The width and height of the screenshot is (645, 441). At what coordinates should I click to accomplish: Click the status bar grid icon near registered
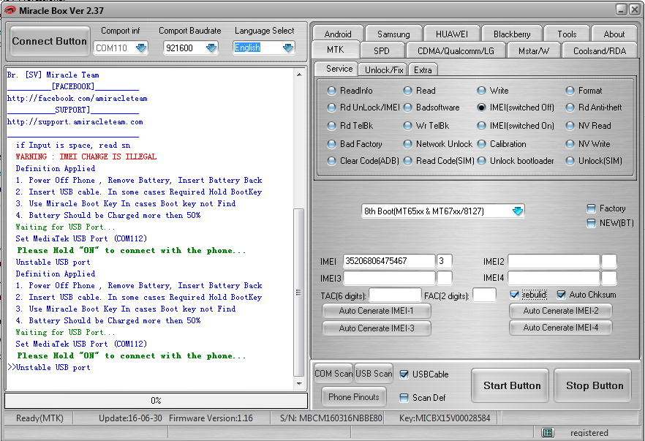tap(548, 432)
